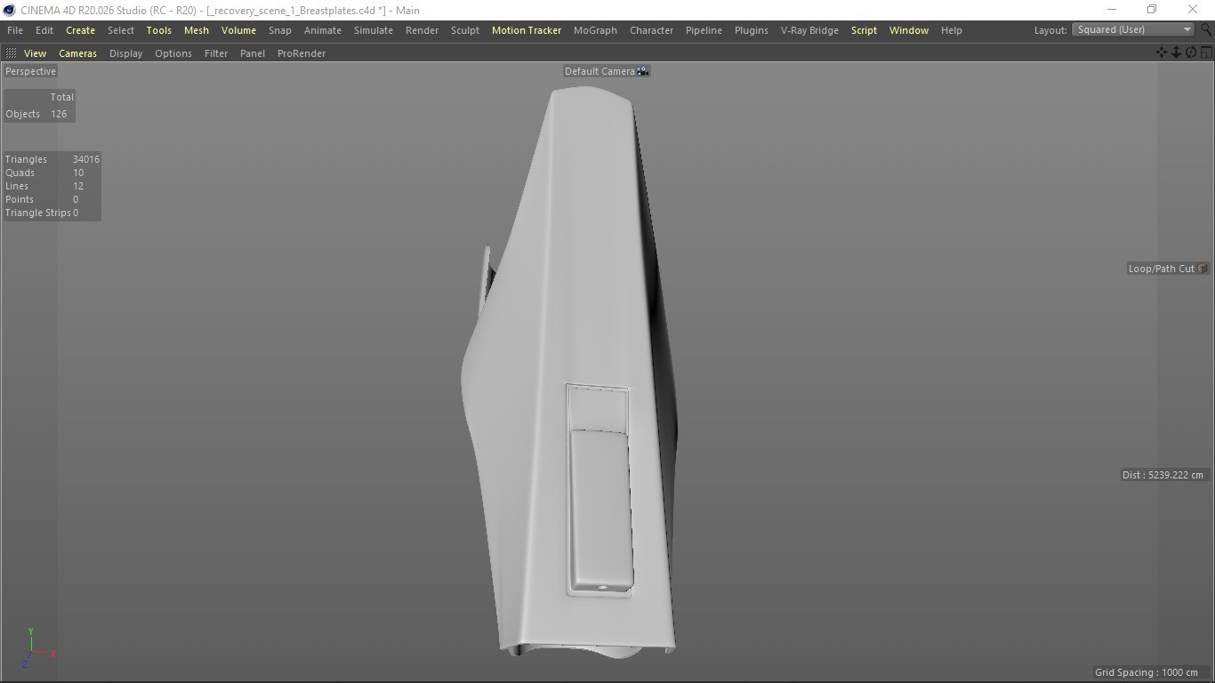
Task: Open the Sculpt menu in menu bar
Action: pyautogui.click(x=464, y=30)
